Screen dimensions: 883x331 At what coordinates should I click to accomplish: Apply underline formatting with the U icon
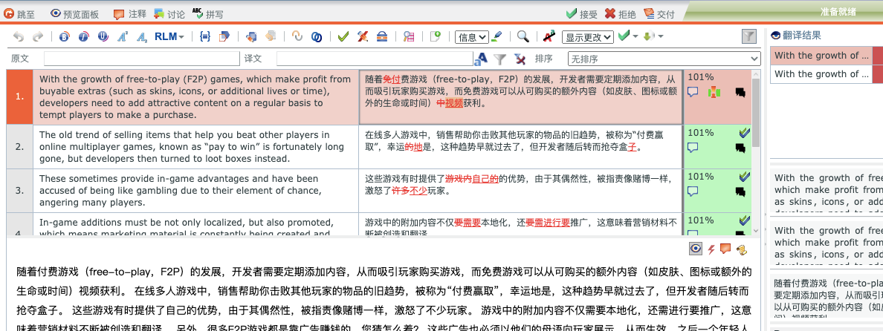click(x=103, y=36)
